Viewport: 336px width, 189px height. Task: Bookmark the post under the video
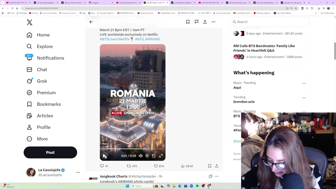(x=209, y=166)
